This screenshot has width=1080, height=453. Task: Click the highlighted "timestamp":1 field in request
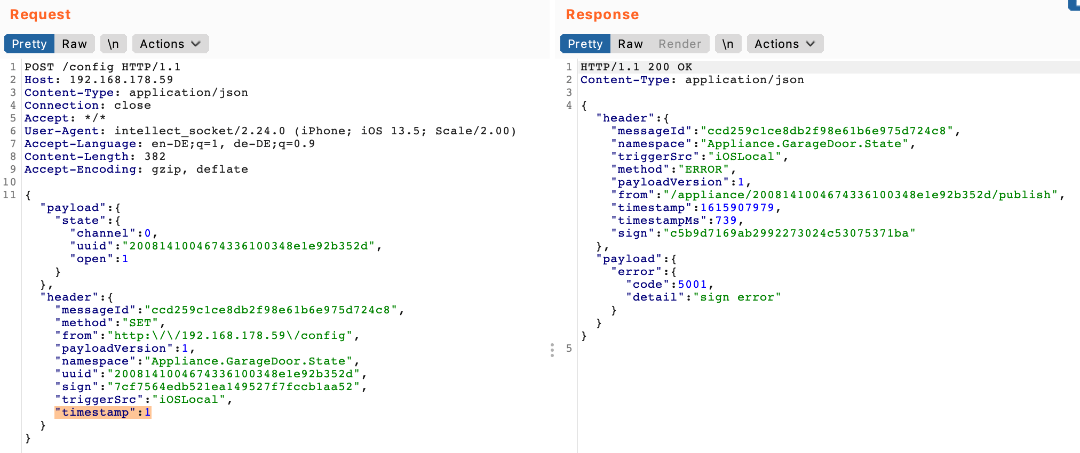103,412
